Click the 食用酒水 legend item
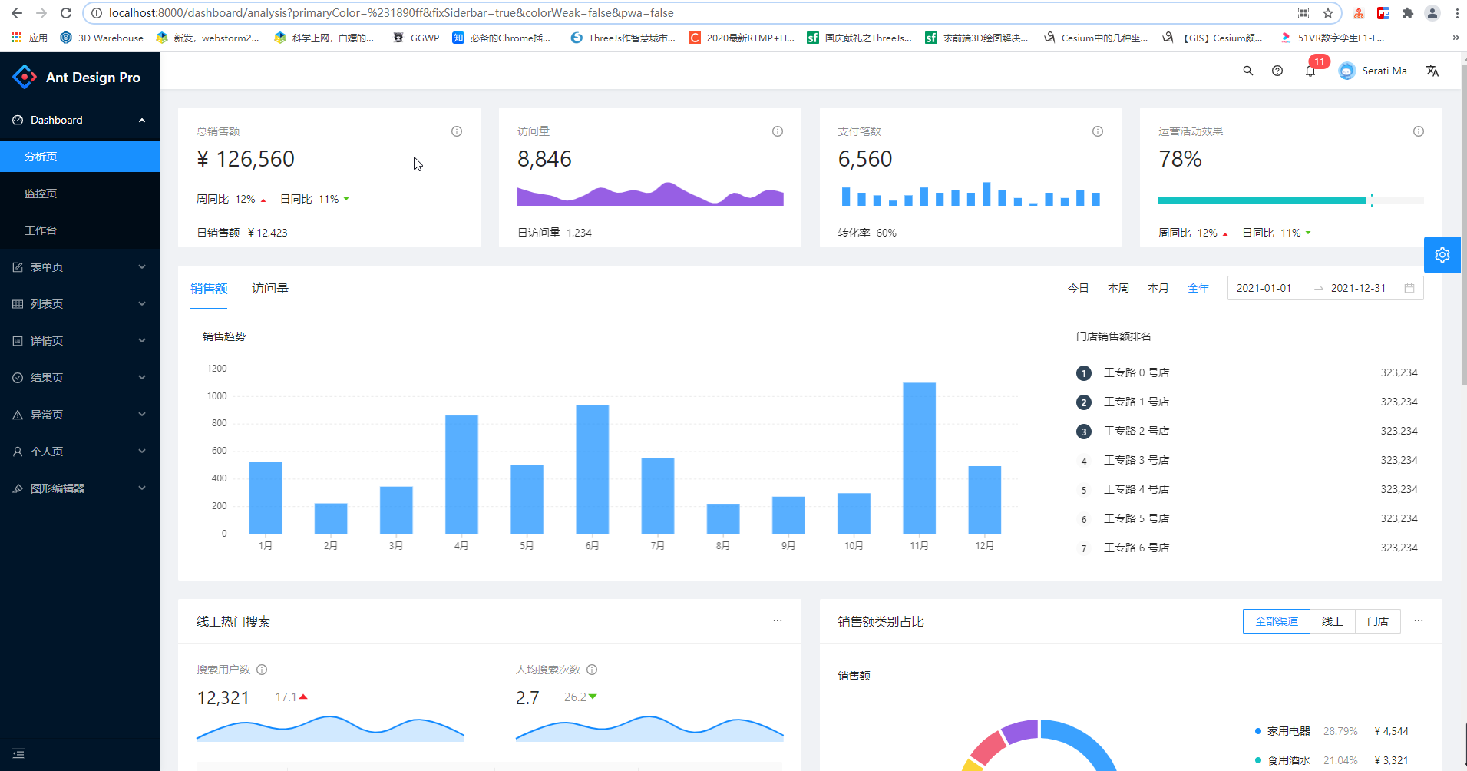 point(1284,760)
